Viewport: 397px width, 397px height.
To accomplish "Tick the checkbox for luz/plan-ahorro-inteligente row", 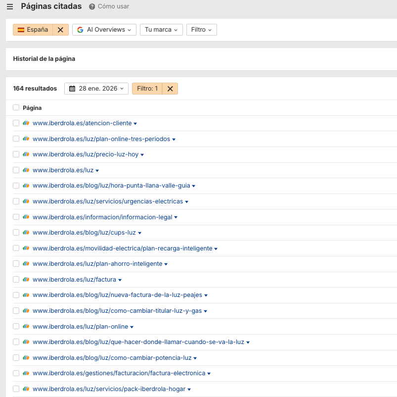I will 15,263.
